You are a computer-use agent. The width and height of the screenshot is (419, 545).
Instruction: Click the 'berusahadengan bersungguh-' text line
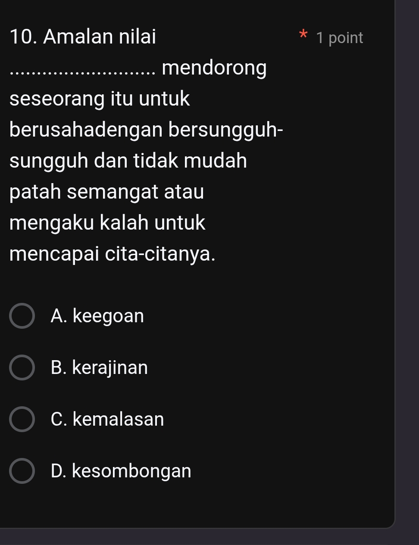tap(146, 130)
